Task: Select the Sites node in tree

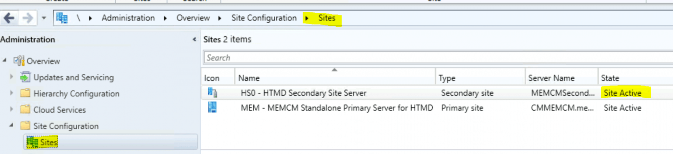Action: pos(49,142)
